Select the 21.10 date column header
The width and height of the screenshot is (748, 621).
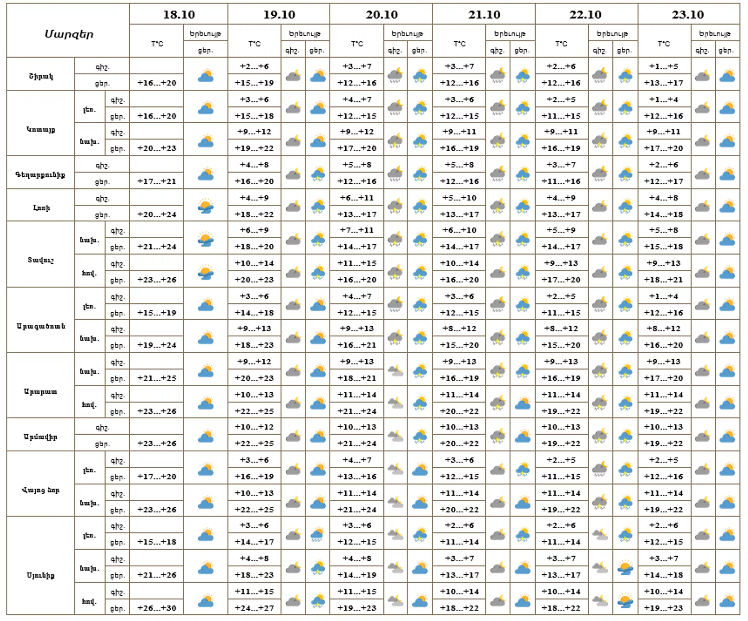pos(484,14)
